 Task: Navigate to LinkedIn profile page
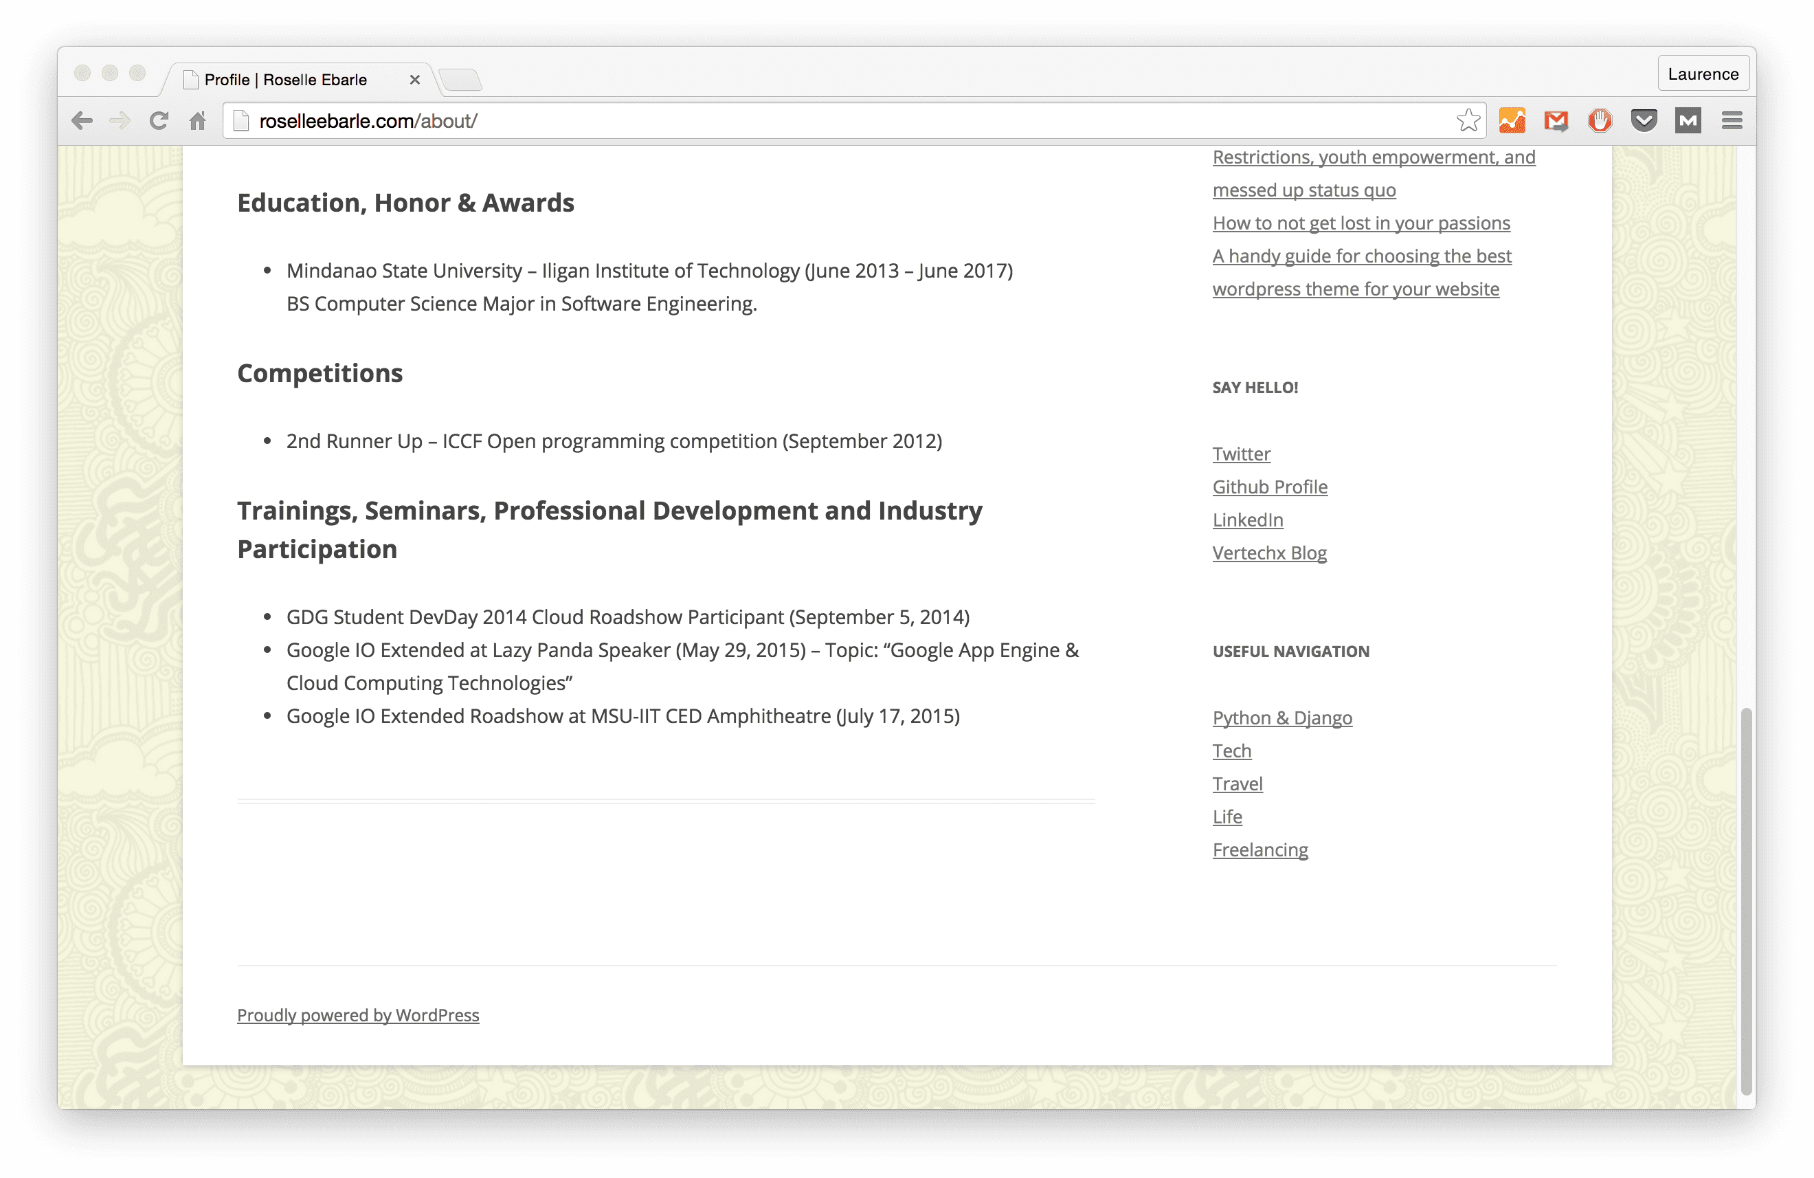point(1247,518)
